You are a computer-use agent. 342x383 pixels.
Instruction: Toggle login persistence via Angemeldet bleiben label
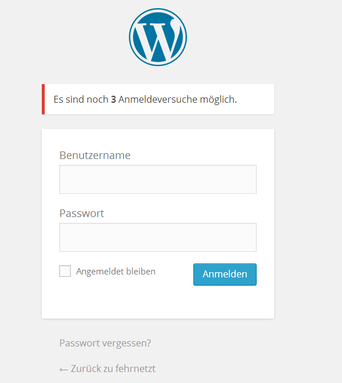[x=116, y=272]
